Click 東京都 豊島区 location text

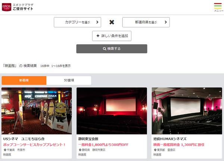coord(166,150)
